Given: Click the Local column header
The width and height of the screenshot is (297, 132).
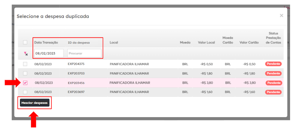Looking at the screenshot, I should coord(114,42).
